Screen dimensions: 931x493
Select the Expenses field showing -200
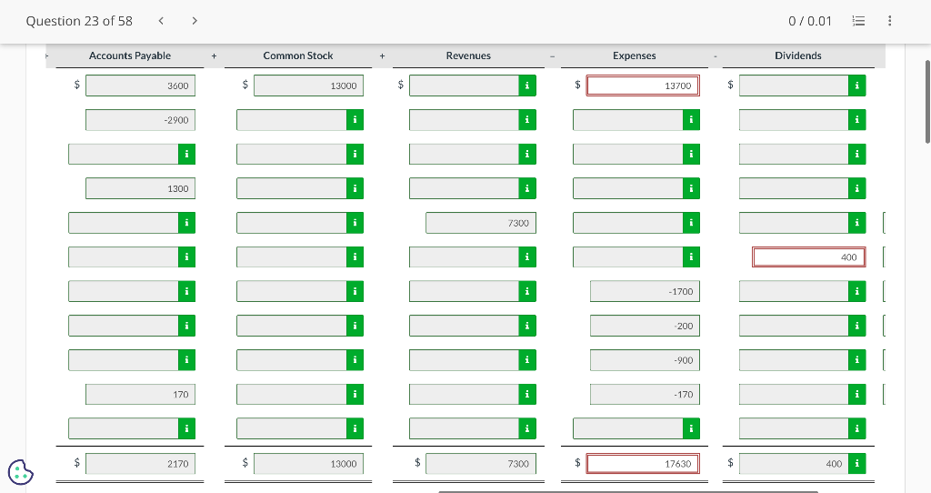tap(645, 327)
